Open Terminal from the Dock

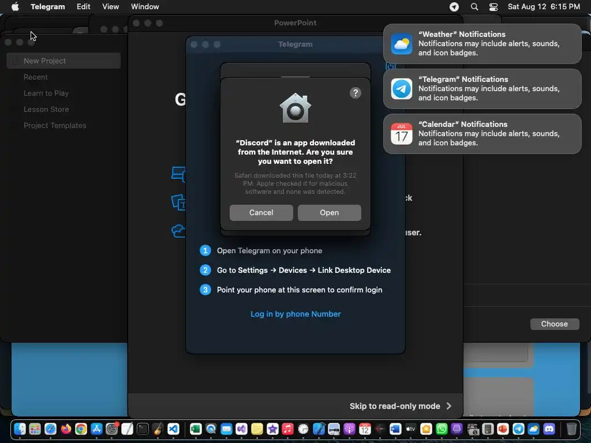(x=143, y=429)
